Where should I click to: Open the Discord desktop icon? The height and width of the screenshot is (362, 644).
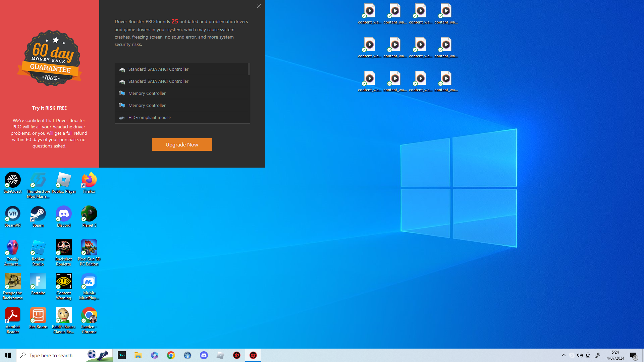click(x=63, y=214)
